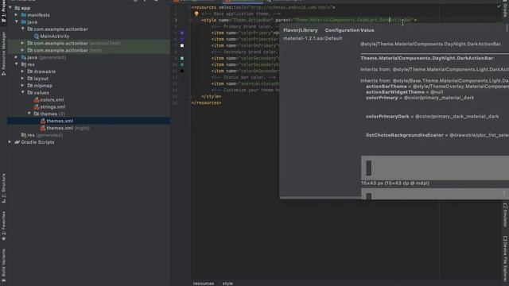Click the Gradle Scripts elephant icon
The image size is (509, 286).
[17, 142]
